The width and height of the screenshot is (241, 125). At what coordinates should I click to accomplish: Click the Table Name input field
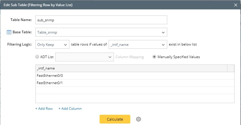tap(101, 20)
